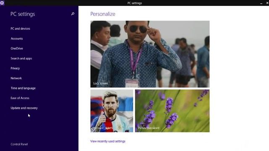Open Privacy settings
This screenshot has height=151, width=269.
(x=15, y=68)
